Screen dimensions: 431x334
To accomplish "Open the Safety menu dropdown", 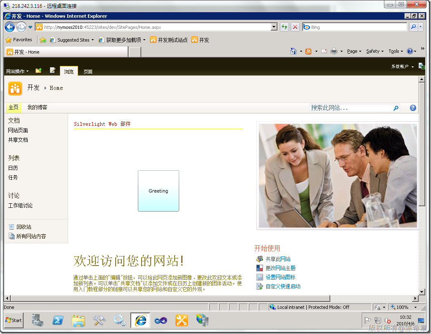I will 375,51.
